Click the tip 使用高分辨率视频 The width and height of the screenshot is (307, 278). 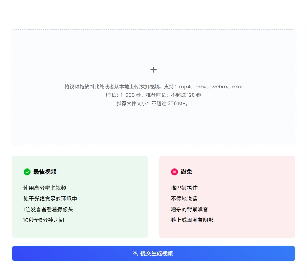point(45,188)
